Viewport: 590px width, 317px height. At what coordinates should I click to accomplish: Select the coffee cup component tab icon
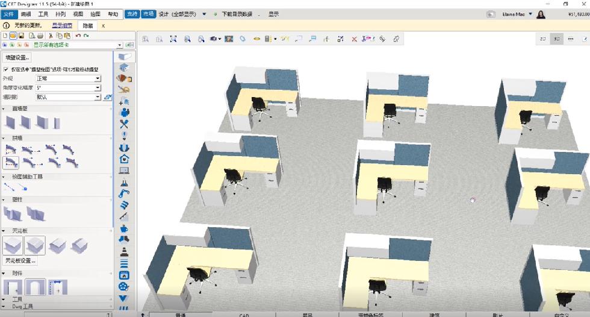click(124, 228)
